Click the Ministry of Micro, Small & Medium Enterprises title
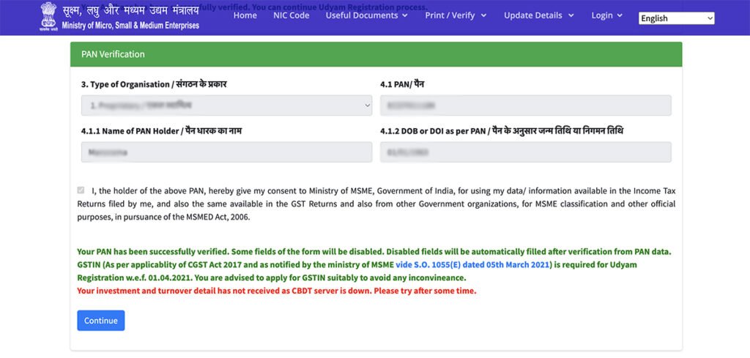The height and width of the screenshot is (358, 750). 130,26
